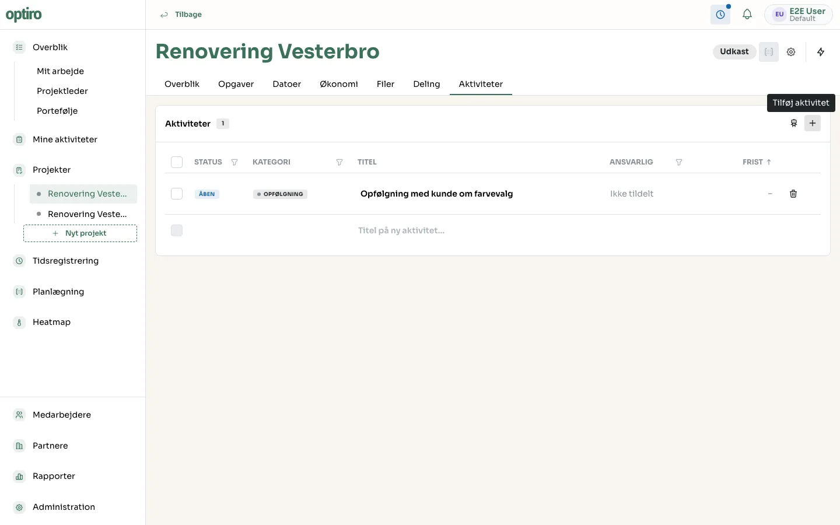This screenshot has height=525, width=840.
Task: Switch to the Opgaver tab
Action: click(236, 84)
